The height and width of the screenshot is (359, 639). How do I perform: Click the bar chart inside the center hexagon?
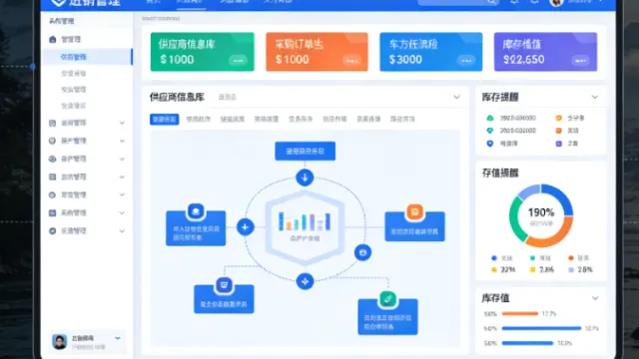tap(304, 221)
